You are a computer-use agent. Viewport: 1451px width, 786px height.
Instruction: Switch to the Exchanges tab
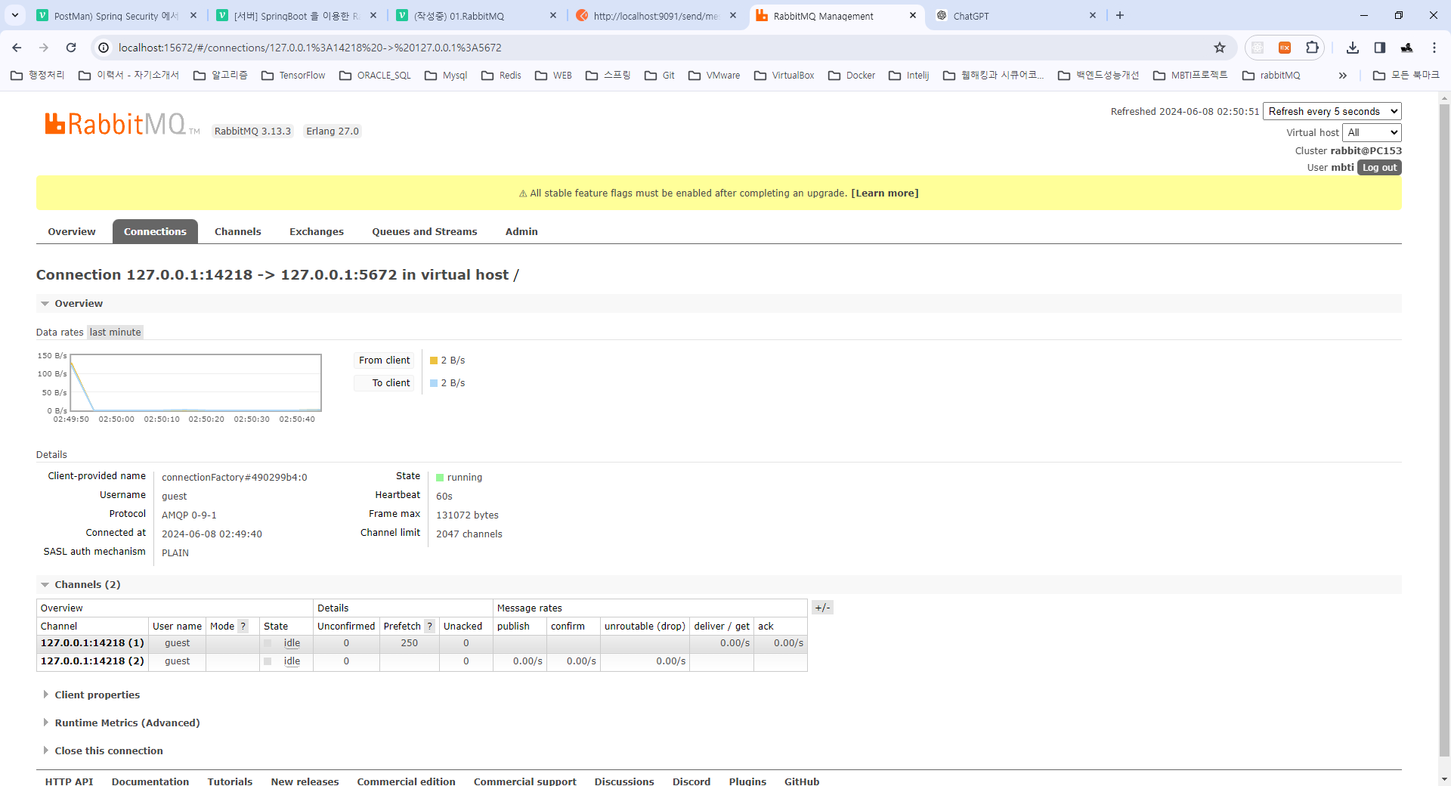[317, 231]
